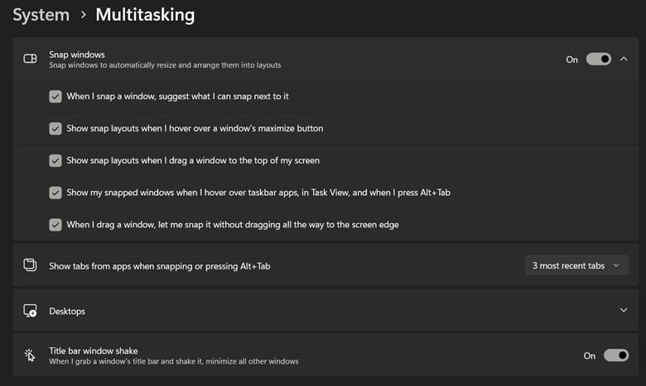646x386 pixels.
Task: Click the Title bar window shake icon
Action: (31, 355)
